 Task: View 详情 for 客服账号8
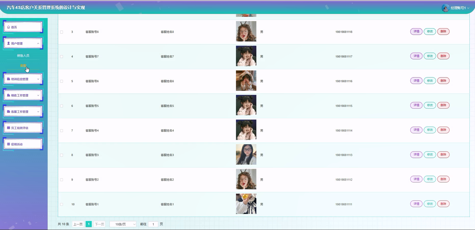416,31
